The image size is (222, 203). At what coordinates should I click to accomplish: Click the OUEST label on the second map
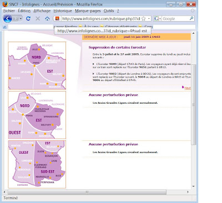point(15,133)
